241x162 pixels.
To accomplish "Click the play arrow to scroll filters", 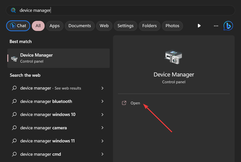I will point(199,26).
